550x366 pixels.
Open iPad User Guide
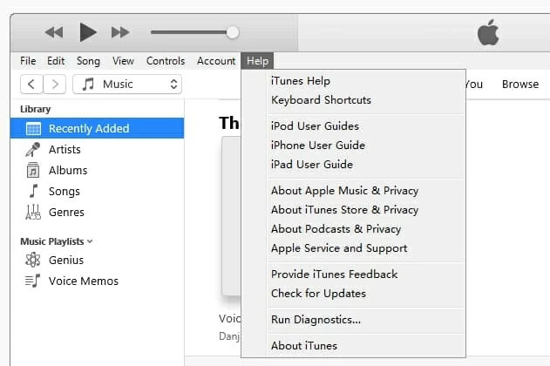click(x=366, y=165)
